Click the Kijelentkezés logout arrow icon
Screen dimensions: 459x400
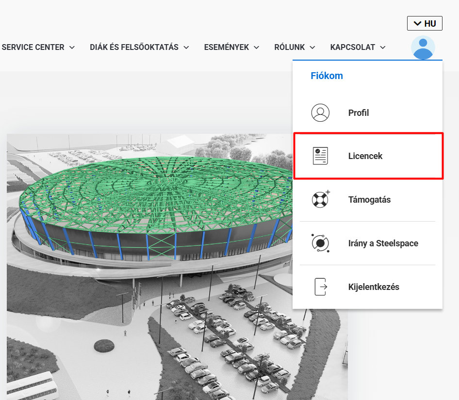tap(321, 287)
